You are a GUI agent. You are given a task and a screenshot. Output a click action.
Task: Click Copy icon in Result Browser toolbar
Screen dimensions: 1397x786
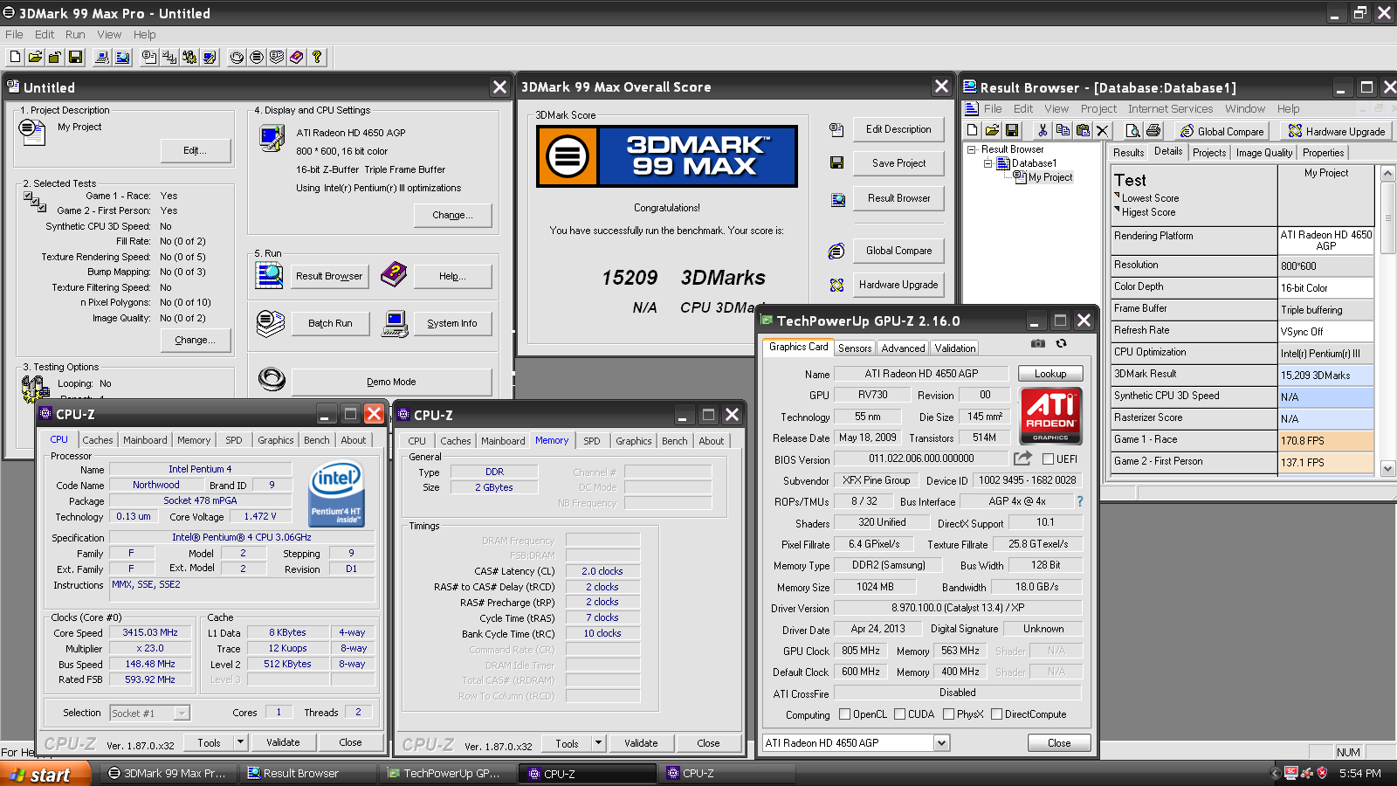1063,131
